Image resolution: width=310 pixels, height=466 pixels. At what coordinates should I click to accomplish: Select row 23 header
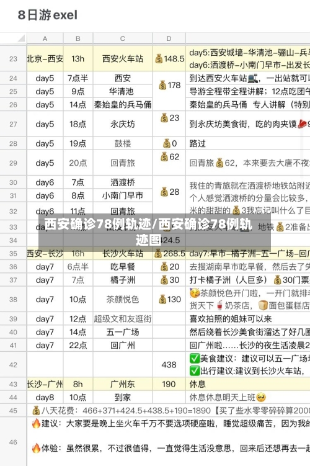[x=13, y=58]
